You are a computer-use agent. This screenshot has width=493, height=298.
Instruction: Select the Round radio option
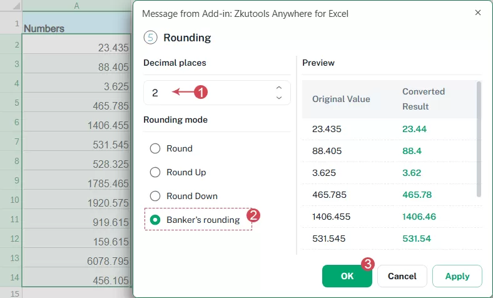point(155,148)
